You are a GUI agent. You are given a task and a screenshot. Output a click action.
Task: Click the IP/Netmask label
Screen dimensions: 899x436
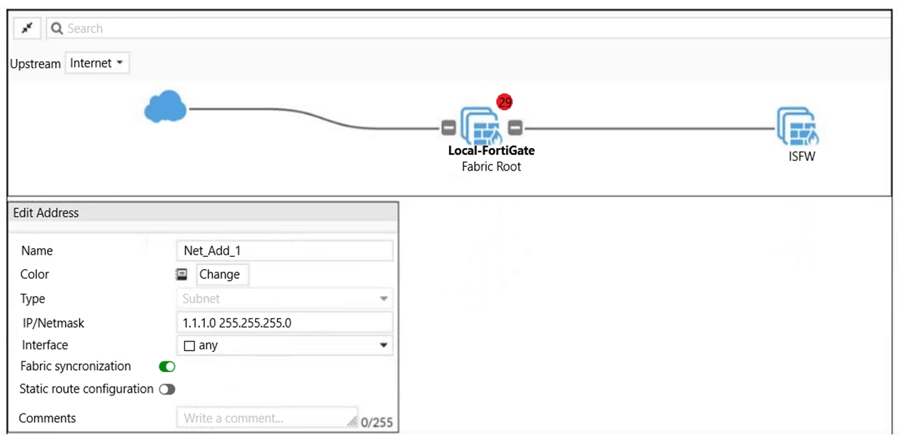pos(53,323)
